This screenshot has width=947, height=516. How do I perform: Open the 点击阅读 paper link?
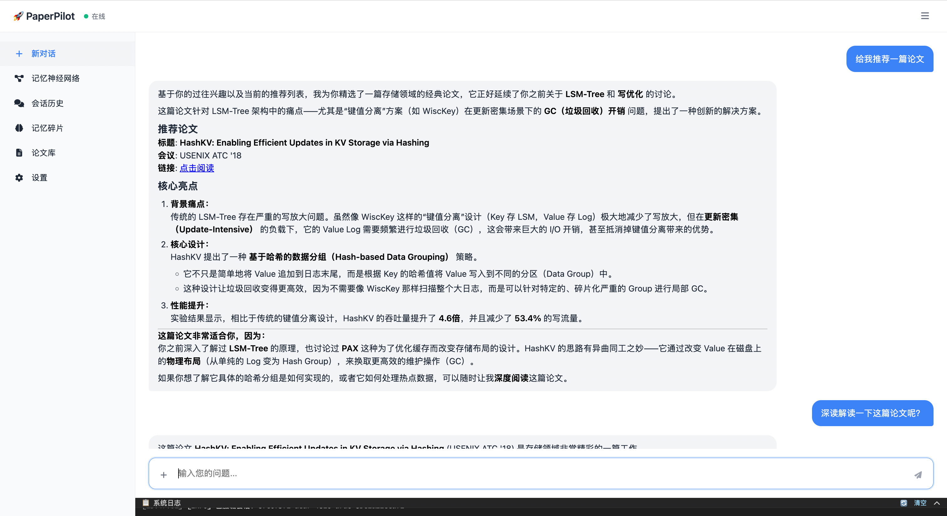pos(197,168)
